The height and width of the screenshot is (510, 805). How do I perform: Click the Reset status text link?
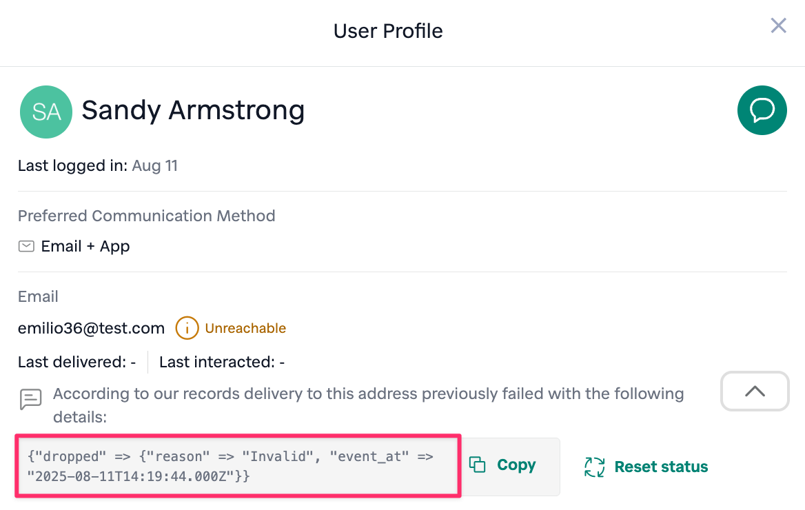(661, 467)
